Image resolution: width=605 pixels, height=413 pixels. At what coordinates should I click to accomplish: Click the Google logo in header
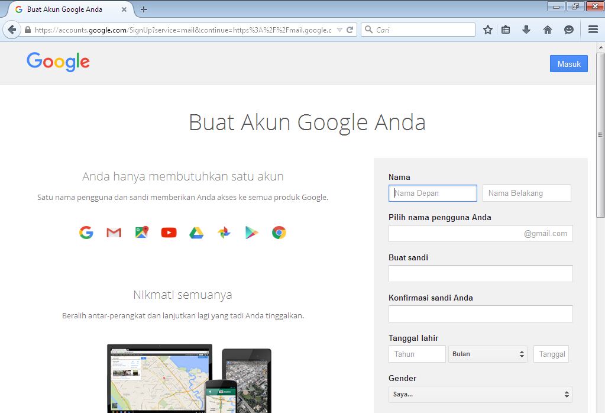pos(59,62)
